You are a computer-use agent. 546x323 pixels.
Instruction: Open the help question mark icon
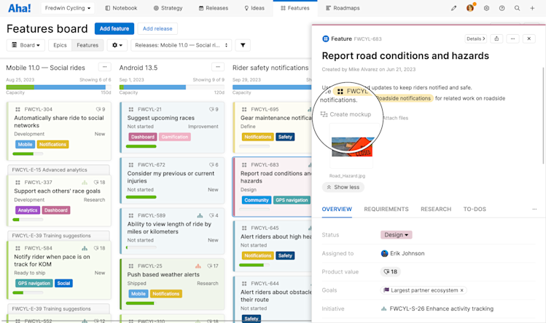pos(502,8)
